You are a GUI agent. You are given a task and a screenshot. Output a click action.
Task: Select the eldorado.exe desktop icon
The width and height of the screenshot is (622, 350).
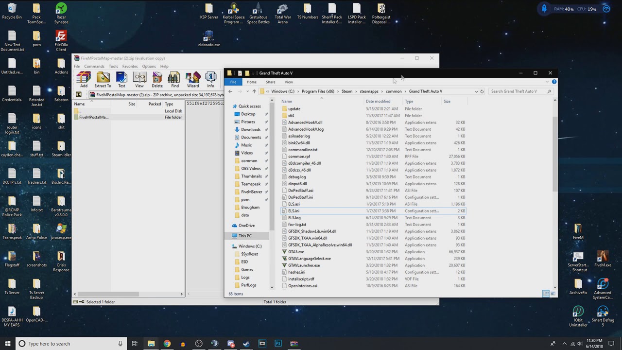click(x=209, y=38)
